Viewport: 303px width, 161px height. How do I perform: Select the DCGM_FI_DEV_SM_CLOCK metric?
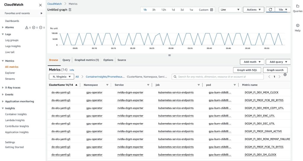260,155
